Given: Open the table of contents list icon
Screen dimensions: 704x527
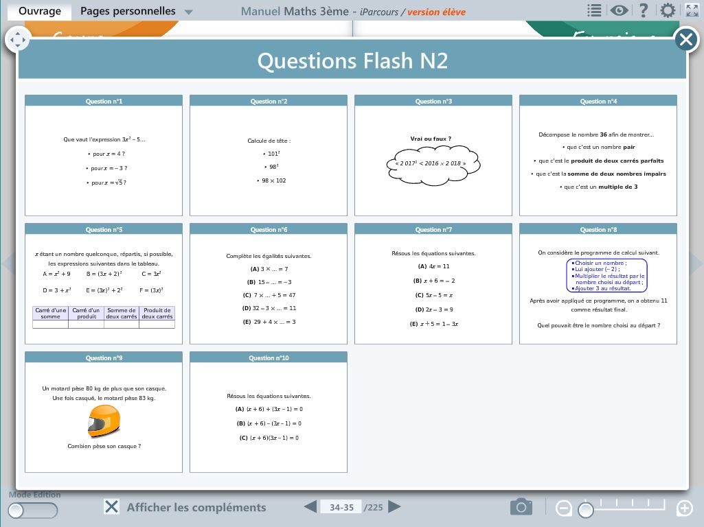Looking at the screenshot, I should coord(595,10).
